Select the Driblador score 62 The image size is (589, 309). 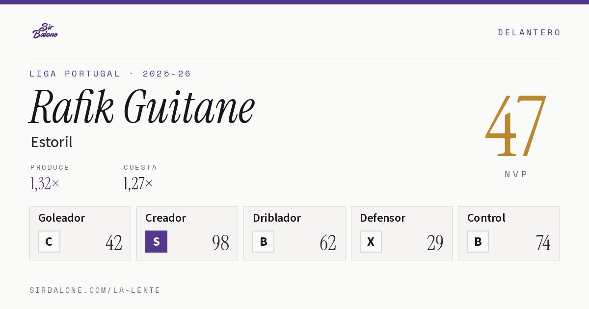[328, 243]
